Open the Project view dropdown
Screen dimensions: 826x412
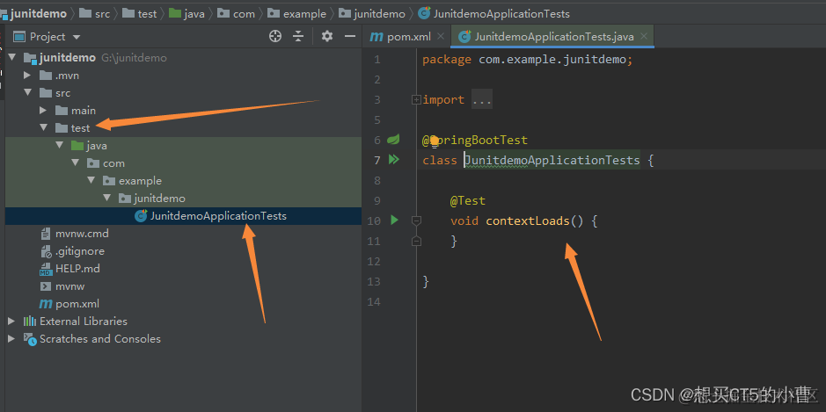coord(77,38)
